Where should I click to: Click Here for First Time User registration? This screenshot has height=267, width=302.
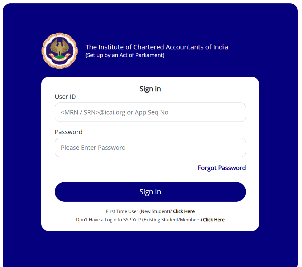[x=184, y=211]
